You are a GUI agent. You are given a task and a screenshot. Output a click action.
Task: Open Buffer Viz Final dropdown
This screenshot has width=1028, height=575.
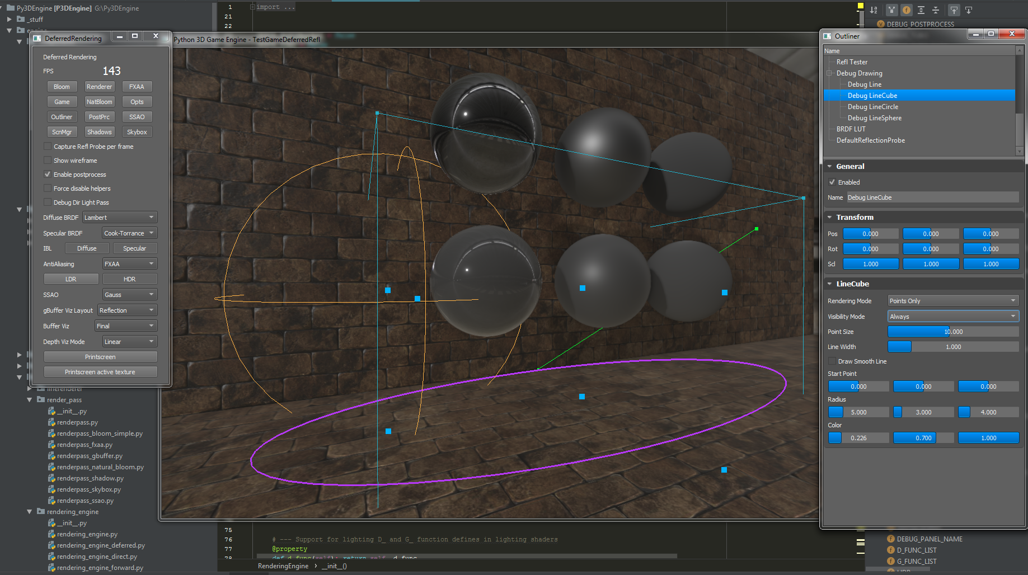tap(126, 326)
